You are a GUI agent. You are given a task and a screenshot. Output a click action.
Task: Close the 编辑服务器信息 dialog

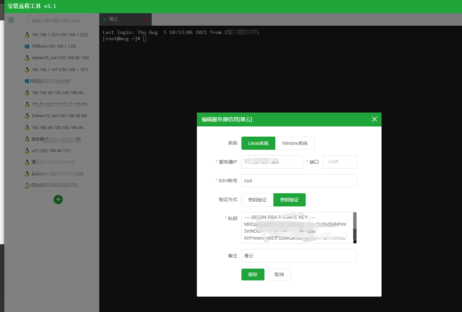(374, 119)
